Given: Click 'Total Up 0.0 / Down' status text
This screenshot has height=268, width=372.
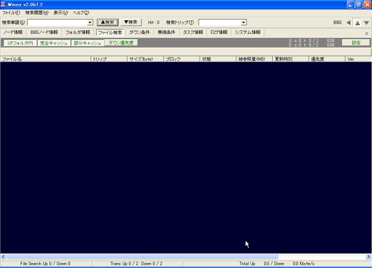Looking at the screenshot, I should pos(262,264).
